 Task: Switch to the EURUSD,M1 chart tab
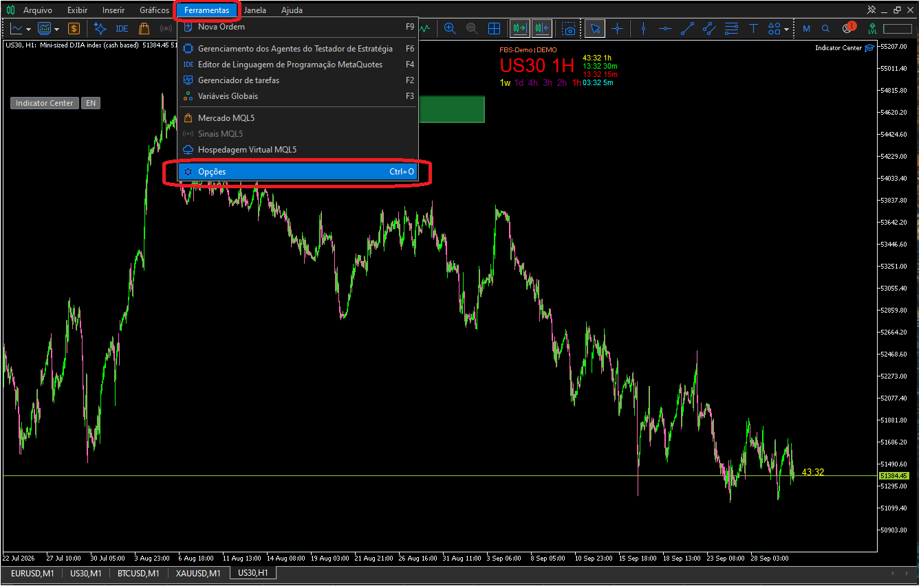point(32,573)
